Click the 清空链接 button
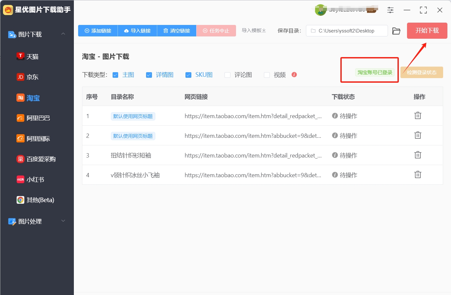This screenshot has height=295, width=451. (x=177, y=31)
